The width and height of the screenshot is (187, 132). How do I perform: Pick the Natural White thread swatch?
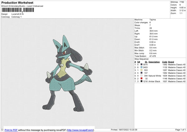(141, 76)
